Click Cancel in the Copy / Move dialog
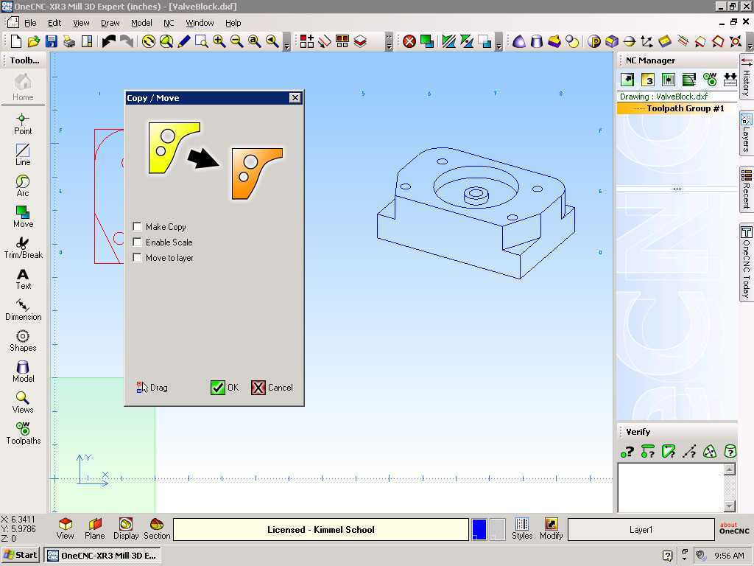 coord(272,388)
